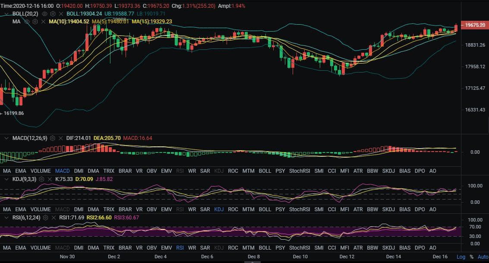
Task: Select StochRSI in the MACD panel indicator row
Action: [300, 171]
